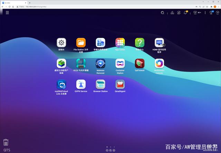Screen dimensions: 221x153
Task: Launch File Station 文件总管
Action: [81, 42]
